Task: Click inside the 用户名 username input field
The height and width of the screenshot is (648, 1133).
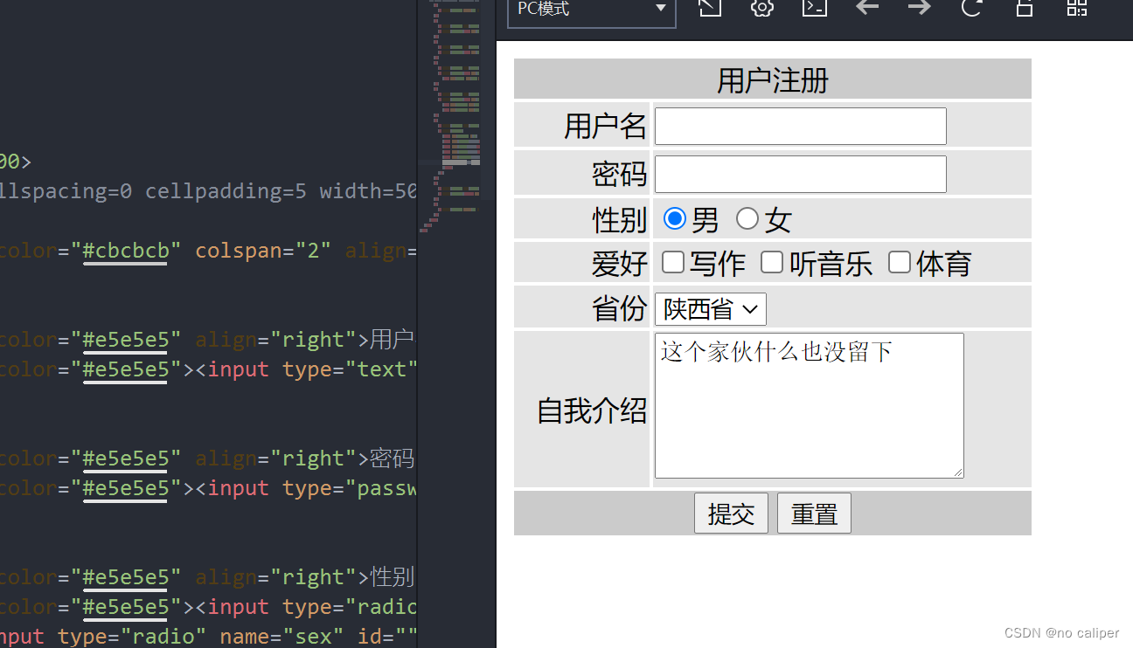Action: pyautogui.click(x=799, y=126)
